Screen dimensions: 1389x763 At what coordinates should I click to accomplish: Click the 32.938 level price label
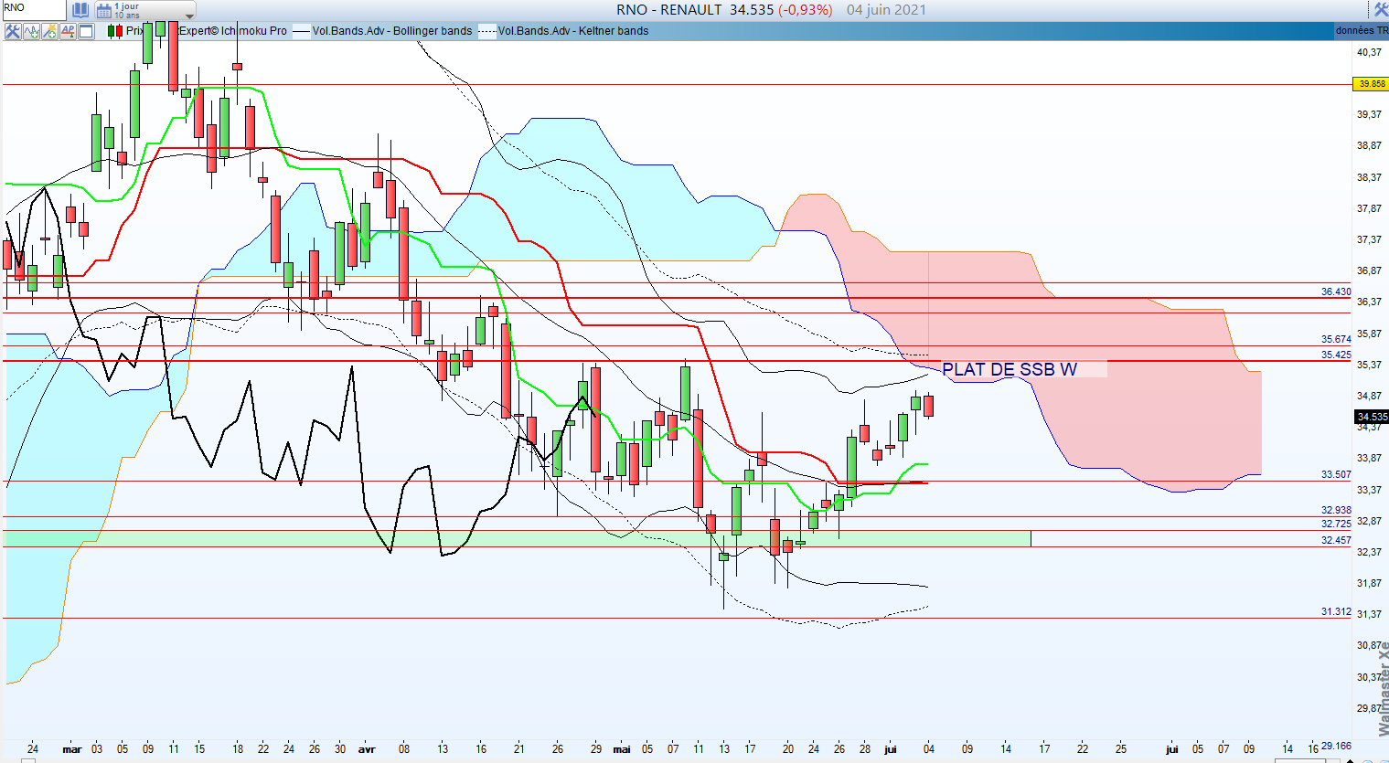[x=1336, y=511]
